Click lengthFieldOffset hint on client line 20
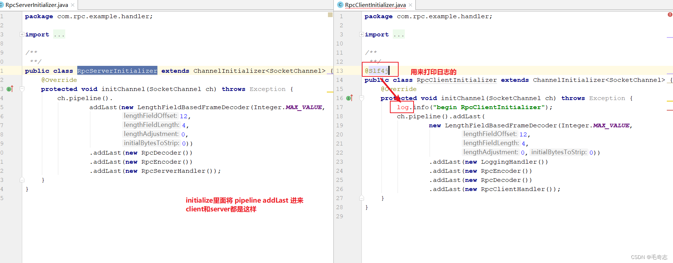This screenshot has width=673, height=263. tap(490, 134)
